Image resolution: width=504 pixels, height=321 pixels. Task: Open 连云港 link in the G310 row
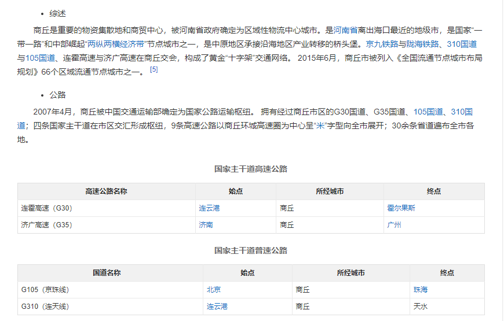coord(217,307)
